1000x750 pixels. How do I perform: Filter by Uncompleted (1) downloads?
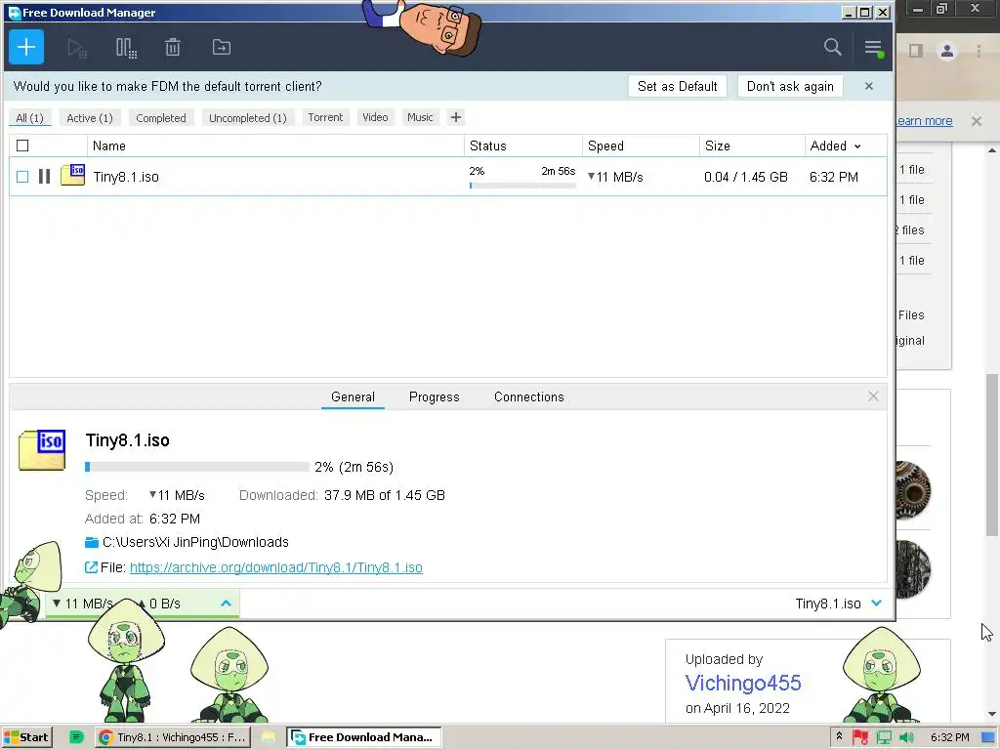[x=248, y=118]
